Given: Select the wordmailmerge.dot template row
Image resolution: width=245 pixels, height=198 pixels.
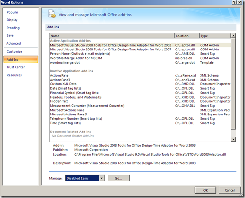Looking at the screenshot, I should tap(140, 63).
